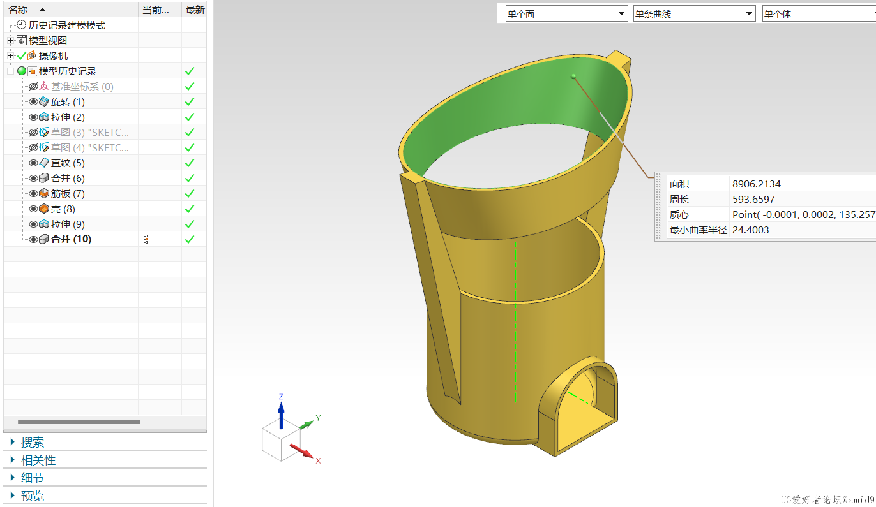876x507 pixels.
Task: Select the 旋转 (1) feature label
Action: [68, 101]
